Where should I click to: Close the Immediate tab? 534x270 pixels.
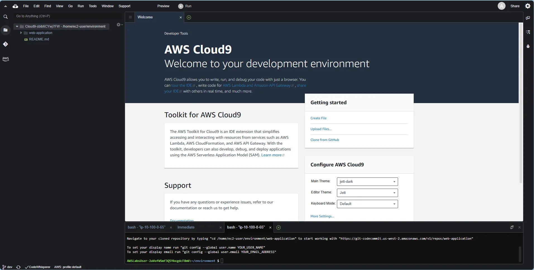pyautogui.click(x=221, y=228)
